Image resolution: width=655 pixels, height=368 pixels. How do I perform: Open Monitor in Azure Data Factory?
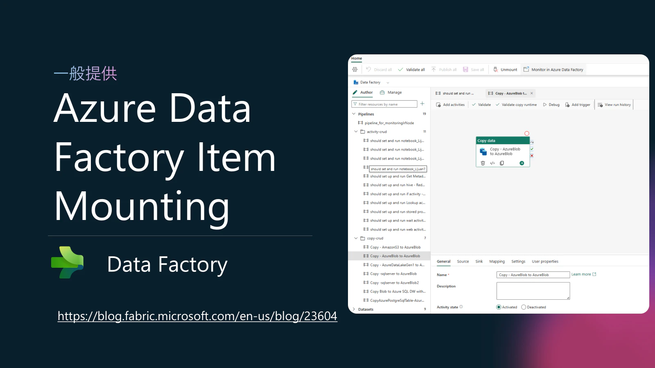coord(553,70)
